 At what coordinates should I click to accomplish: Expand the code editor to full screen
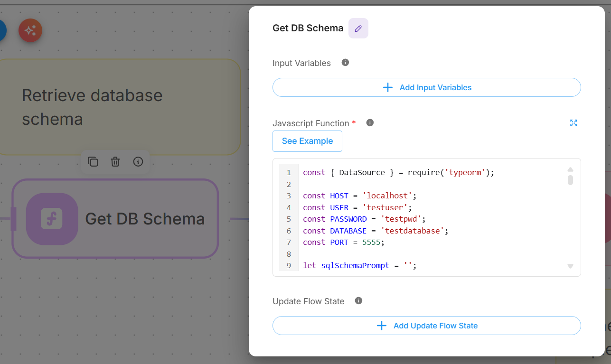(573, 123)
